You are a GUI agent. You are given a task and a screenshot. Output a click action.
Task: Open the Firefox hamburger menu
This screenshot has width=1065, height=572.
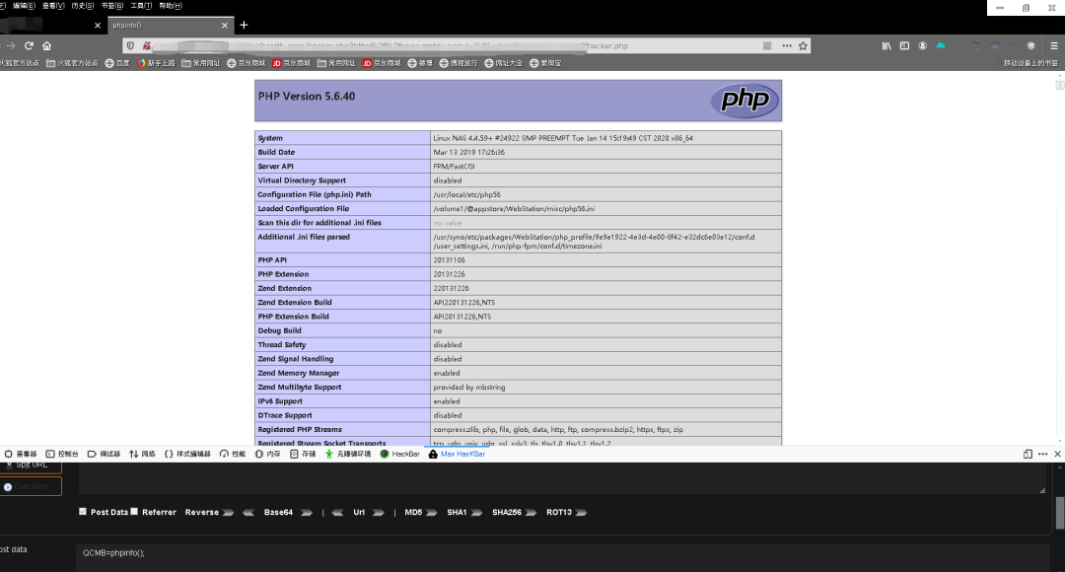coord(1053,45)
